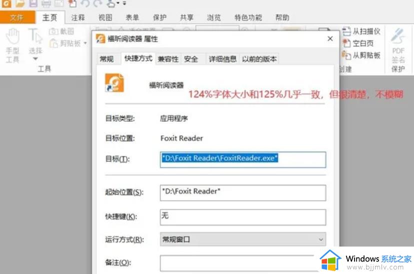Click the dialog title bar Foxit icon
The image size is (414, 274).
pyautogui.click(x=100, y=39)
